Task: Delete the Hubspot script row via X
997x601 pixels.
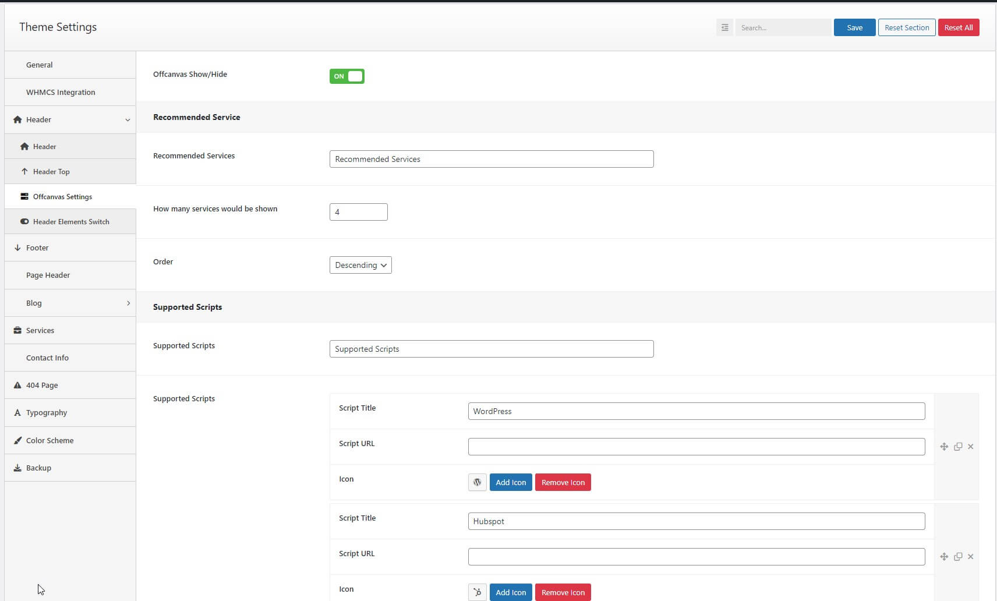Action: pyautogui.click(x=971, y=557)
